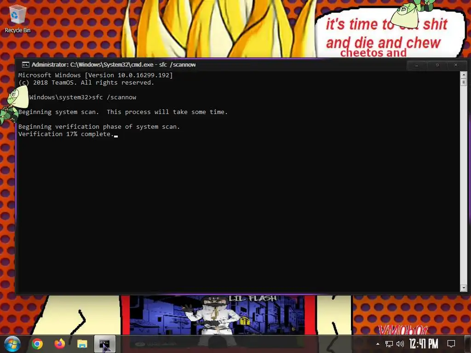Click 'Beginning verification phase of system scan.' line
Viewport: 471px width, 353px height.
click(x=99, y=127)
